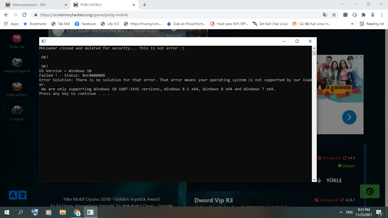Viewport: 388px width, 218px height.
Task: Change the ENG input language
Action: click(x=350, y=212)
